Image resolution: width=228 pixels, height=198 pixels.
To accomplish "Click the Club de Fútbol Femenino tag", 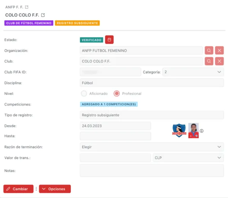I will 28,23.
